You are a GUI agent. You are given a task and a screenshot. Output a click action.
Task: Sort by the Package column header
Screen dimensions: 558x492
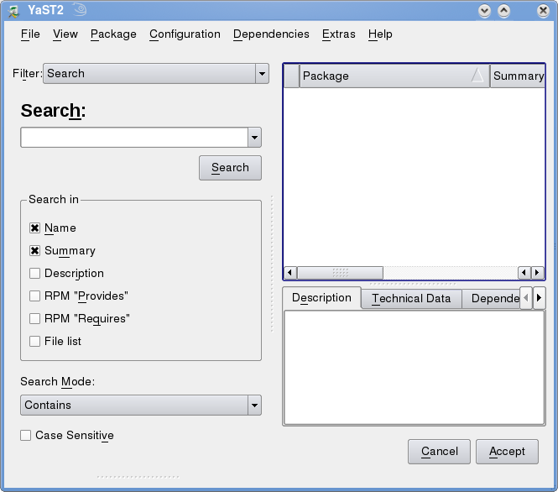(394, 76)
